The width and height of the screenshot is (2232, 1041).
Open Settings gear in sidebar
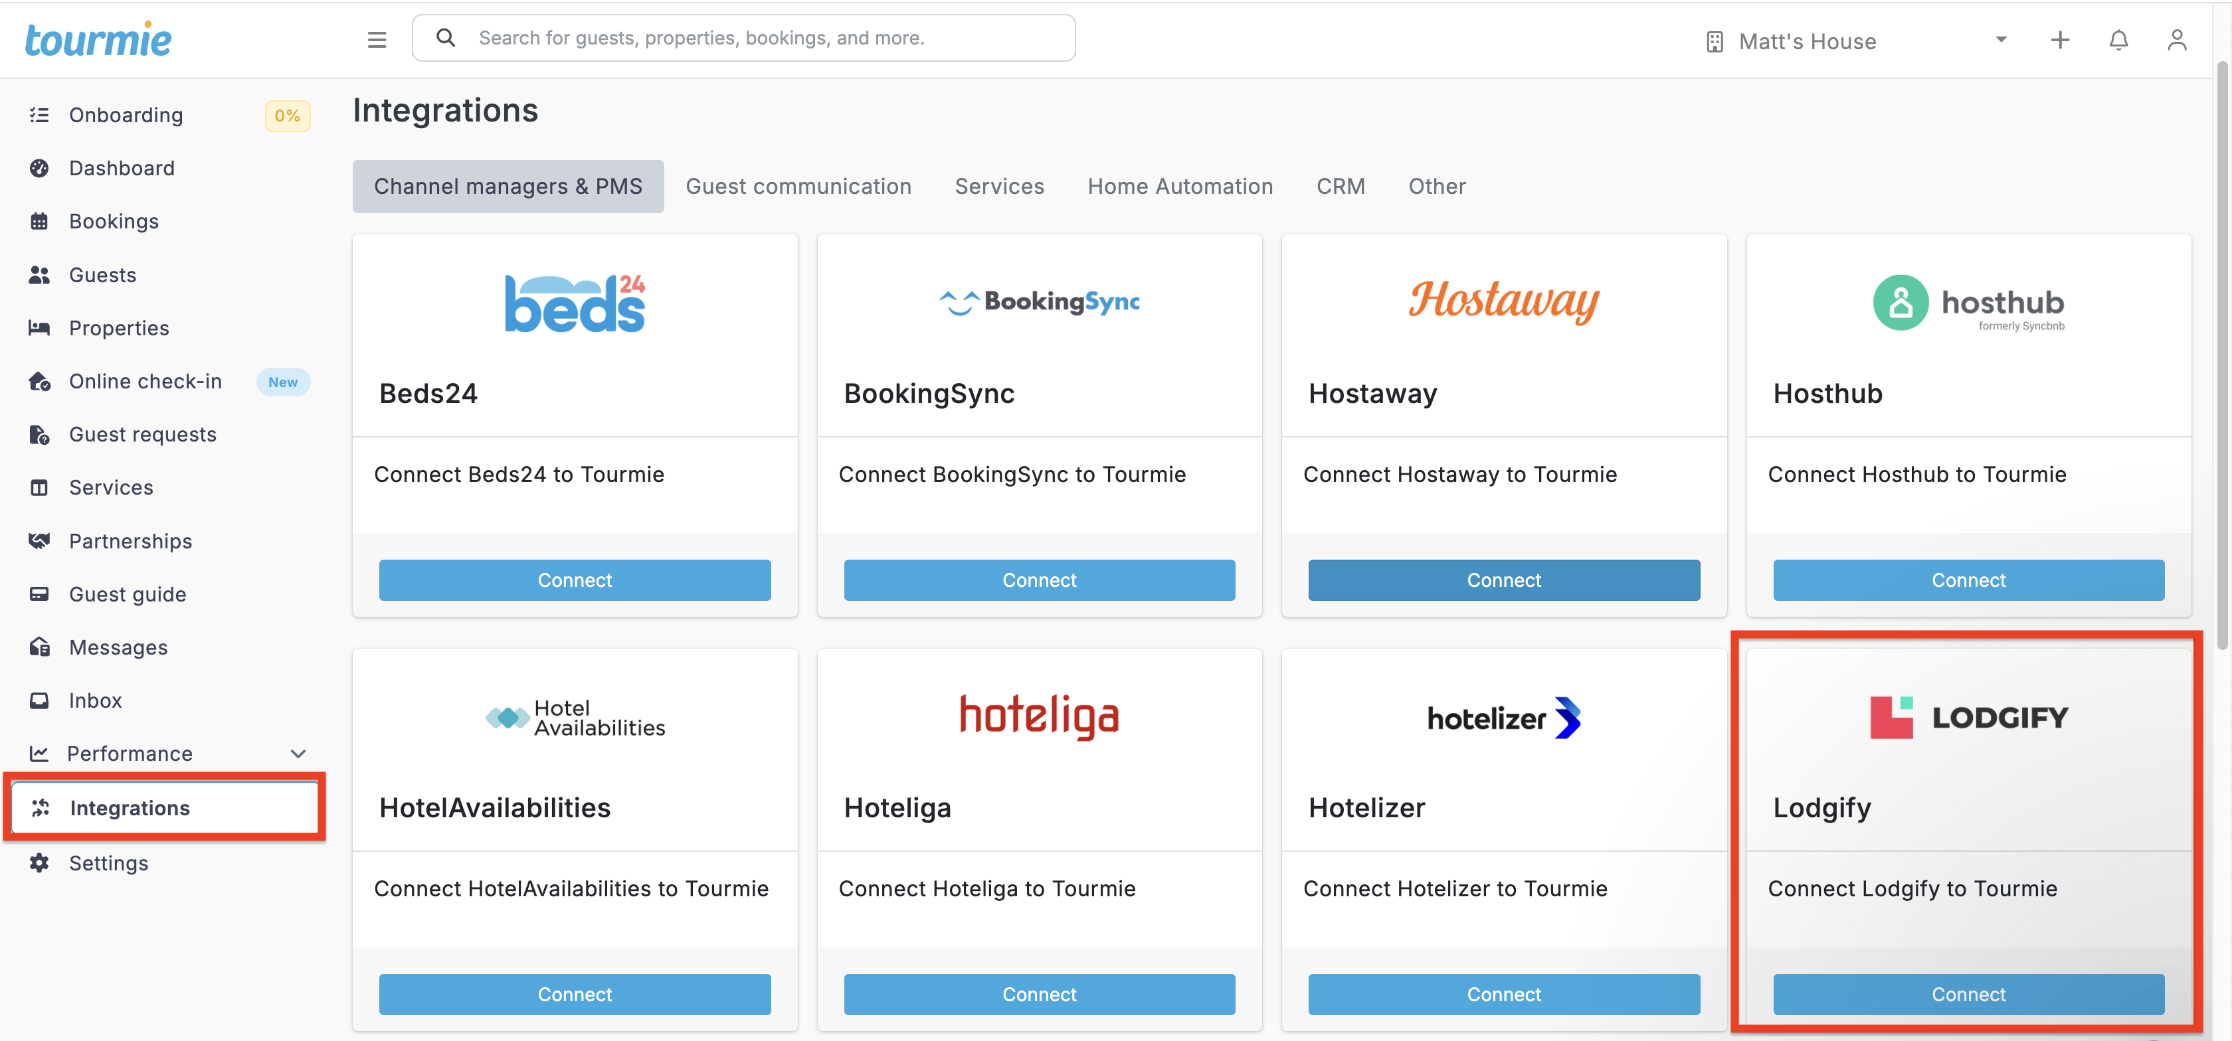click(39, 862)
